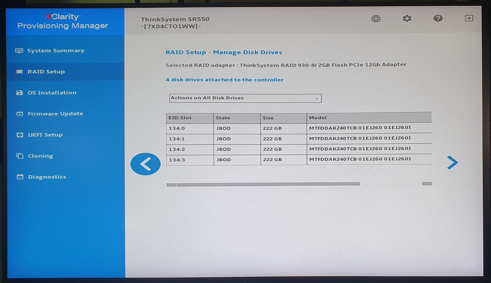
Task: Select drive row 134:2
Action: (299, 149)
